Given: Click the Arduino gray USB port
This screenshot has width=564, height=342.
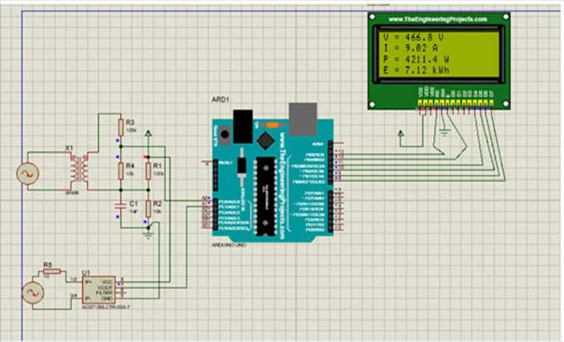Looking at the screenshot, I should pos(303,120).
